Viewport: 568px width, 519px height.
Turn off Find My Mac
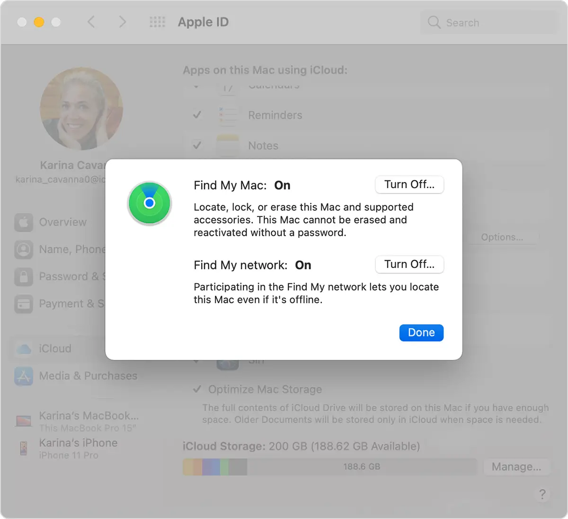pos(409,184)
